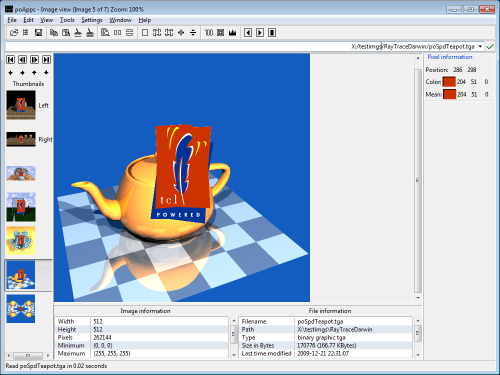This screenshot has width=500, height=375.
Task: Select the side-by-side layout icon
Action: pyautogui.click(x=117, y=32)
